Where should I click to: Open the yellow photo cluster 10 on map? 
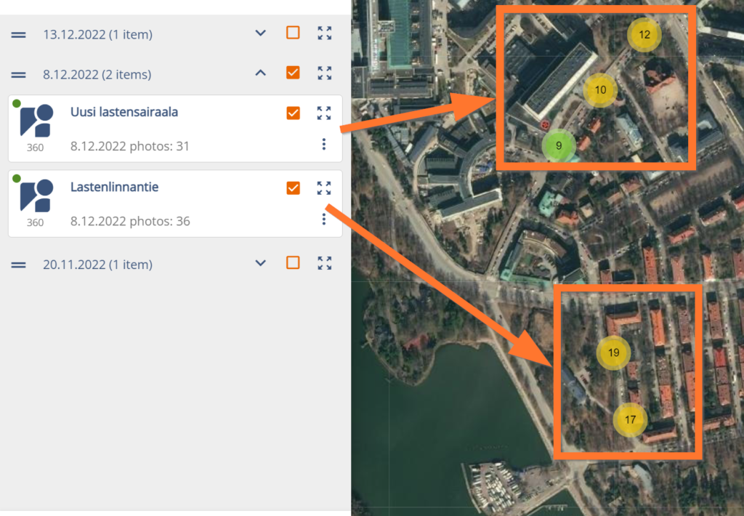click(x=600, y=89)
